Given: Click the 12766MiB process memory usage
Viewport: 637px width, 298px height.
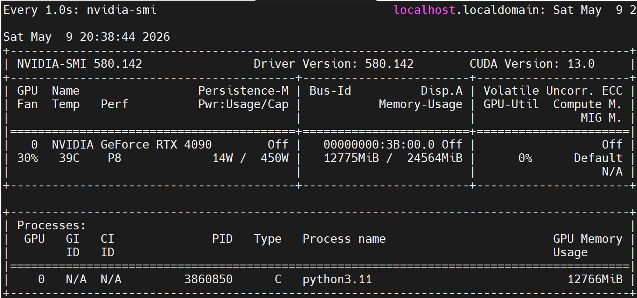Looking at the screenshot, I should click(x=595, y=279).
